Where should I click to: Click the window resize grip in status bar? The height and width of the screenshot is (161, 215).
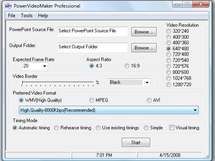click(207, 156)
